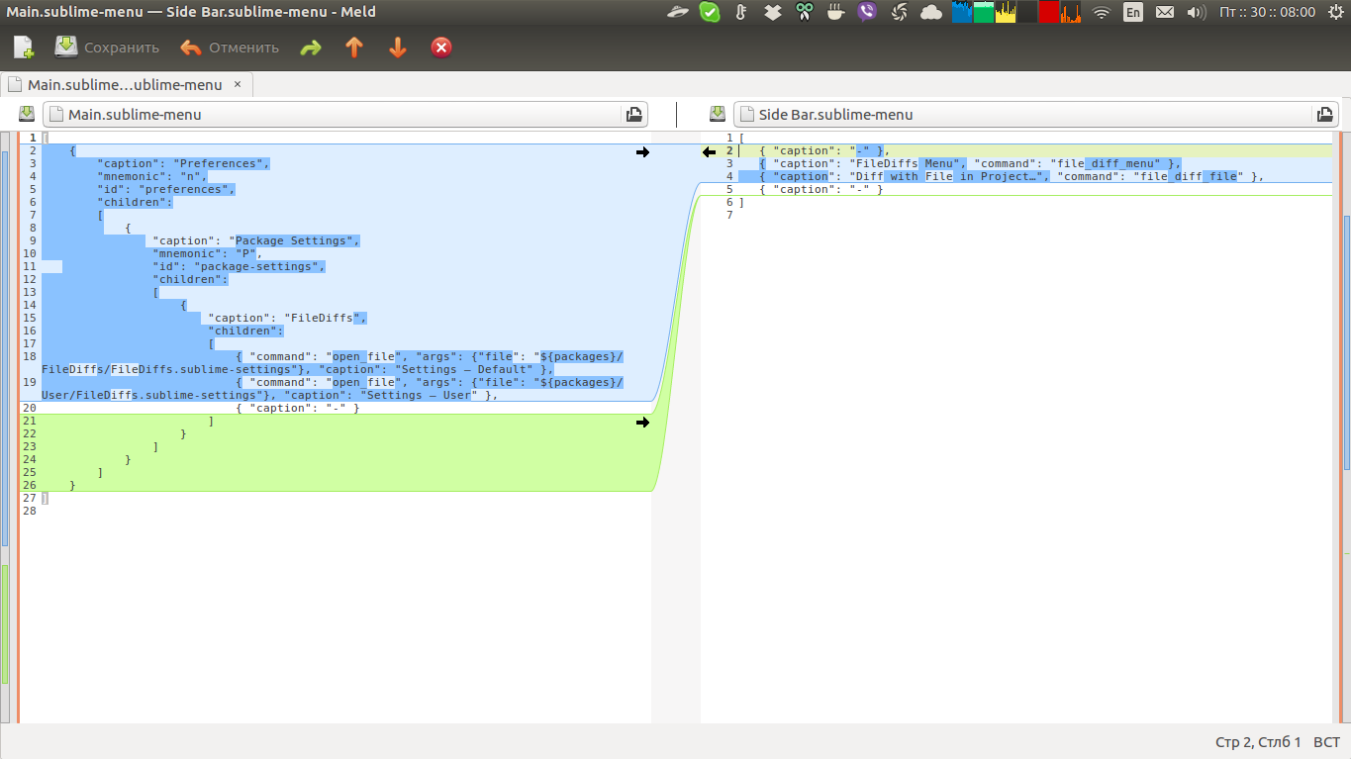Screen dimensions: 1351x759
Task: Click the "Стр 2, Стлб 1" status bar position
Action: coord(1258,742)
